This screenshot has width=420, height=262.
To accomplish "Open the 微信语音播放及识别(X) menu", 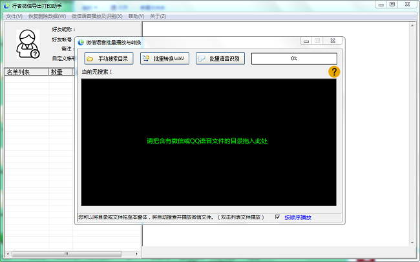I will (x=97, y=16).
